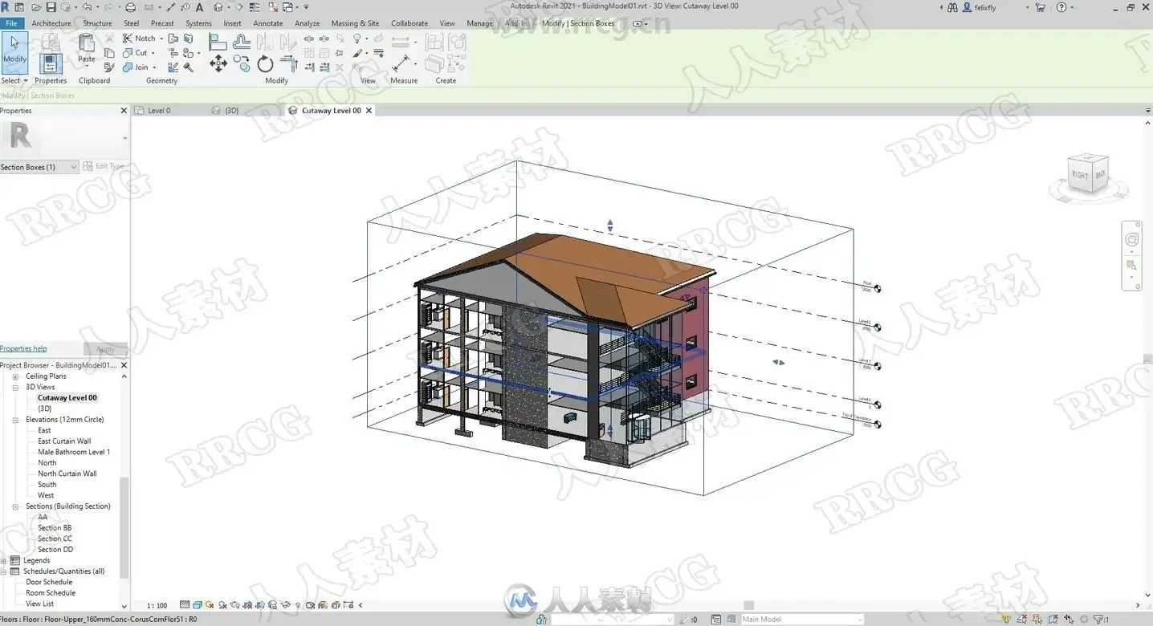Screen dimensions: 1153x626
Task: Open the File menu tab
Action: click(x=11, y=23)
